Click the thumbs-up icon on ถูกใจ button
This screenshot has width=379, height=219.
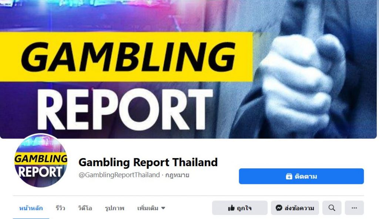click(231, 208)
